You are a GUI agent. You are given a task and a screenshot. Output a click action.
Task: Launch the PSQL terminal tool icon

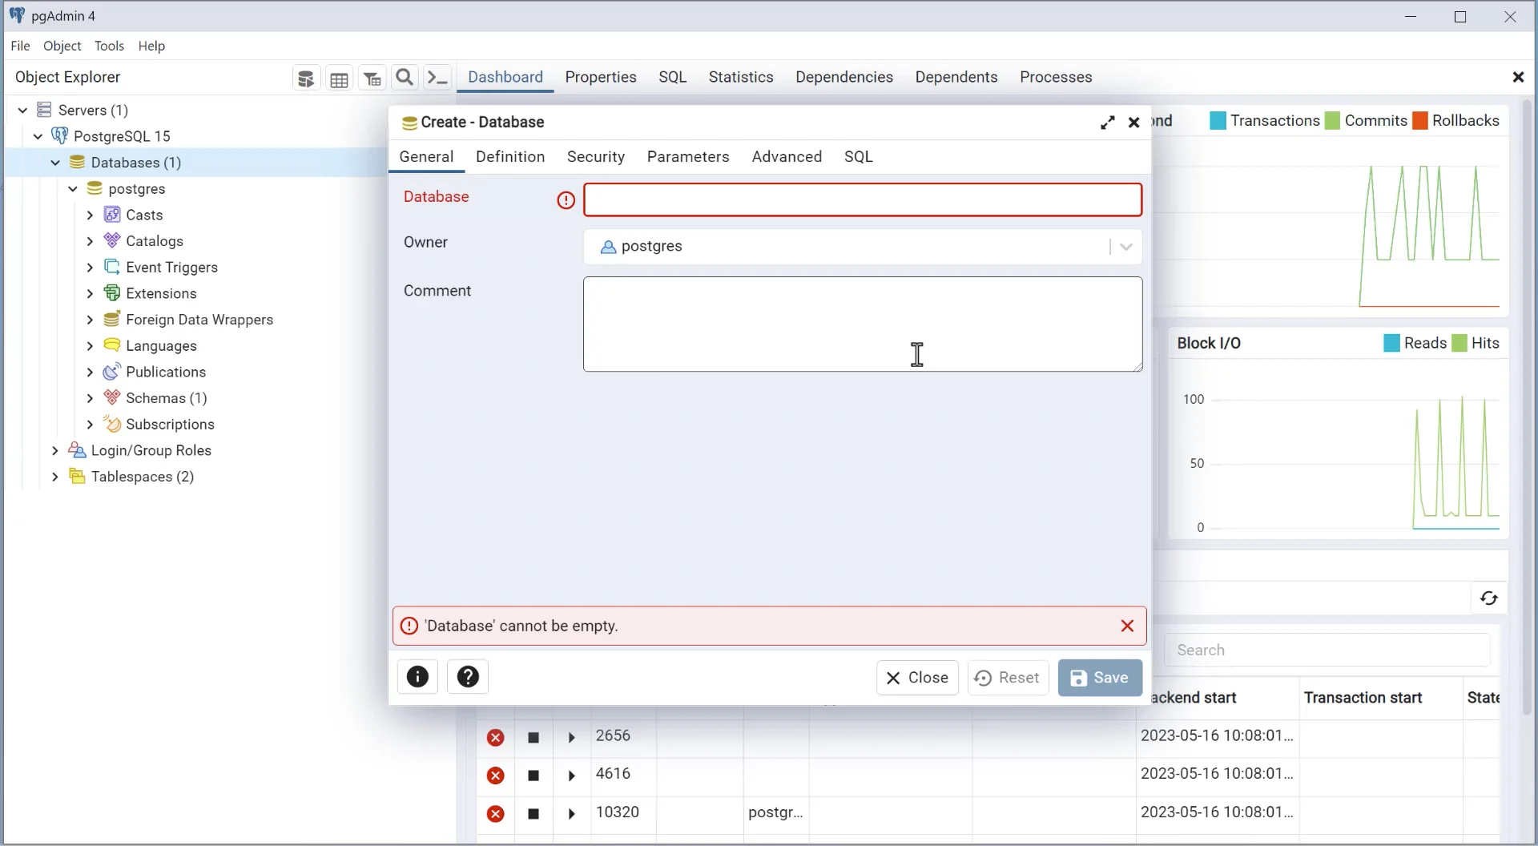(437, 77)
